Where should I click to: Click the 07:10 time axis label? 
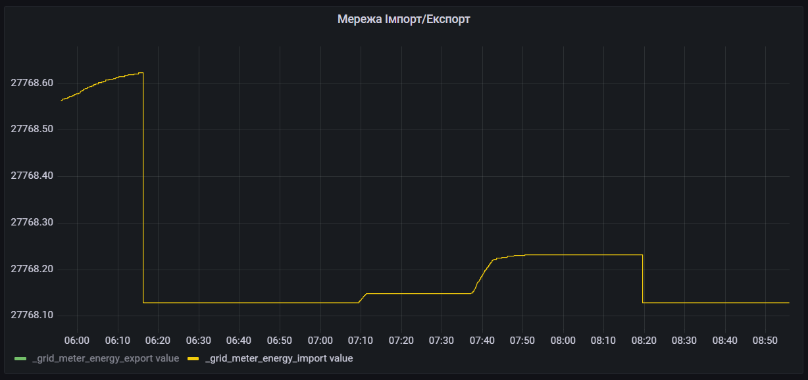click(361, 340)
